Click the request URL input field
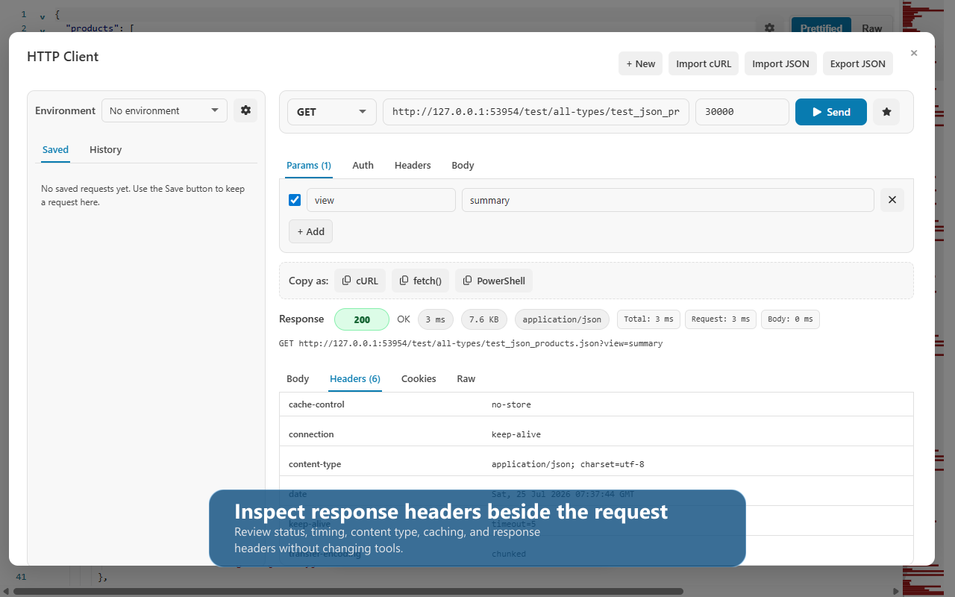 point(536,112)
